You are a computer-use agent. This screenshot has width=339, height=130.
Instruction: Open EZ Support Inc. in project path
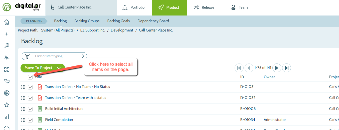(x=93, y=30)
